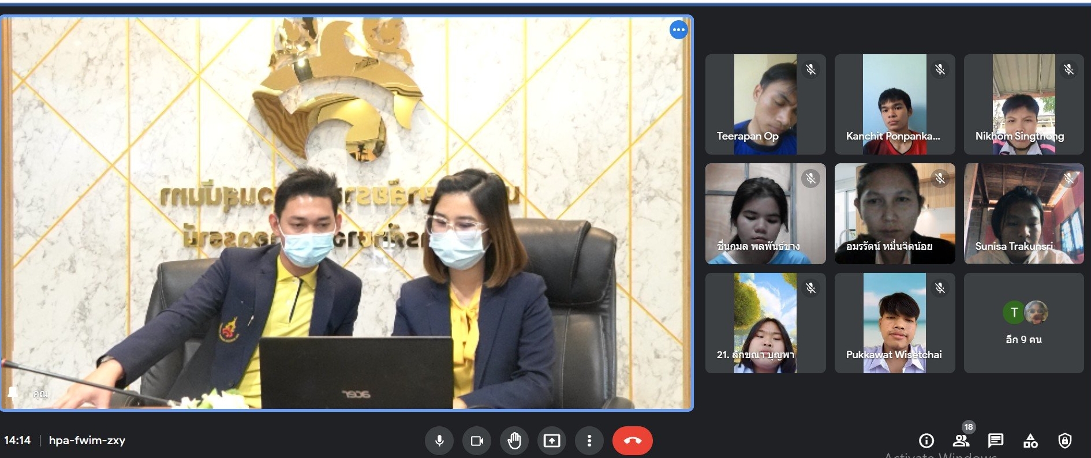
Task: Open the three-dot more options menu
Action: click(589, 441)
